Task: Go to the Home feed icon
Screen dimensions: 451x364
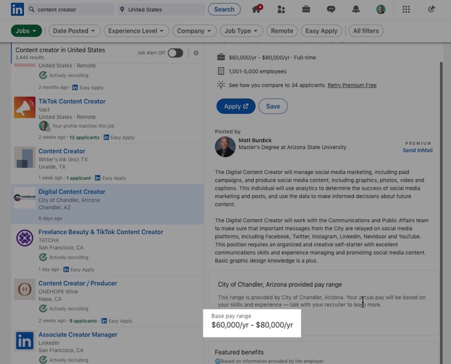Action: click(x=257, y=9)
